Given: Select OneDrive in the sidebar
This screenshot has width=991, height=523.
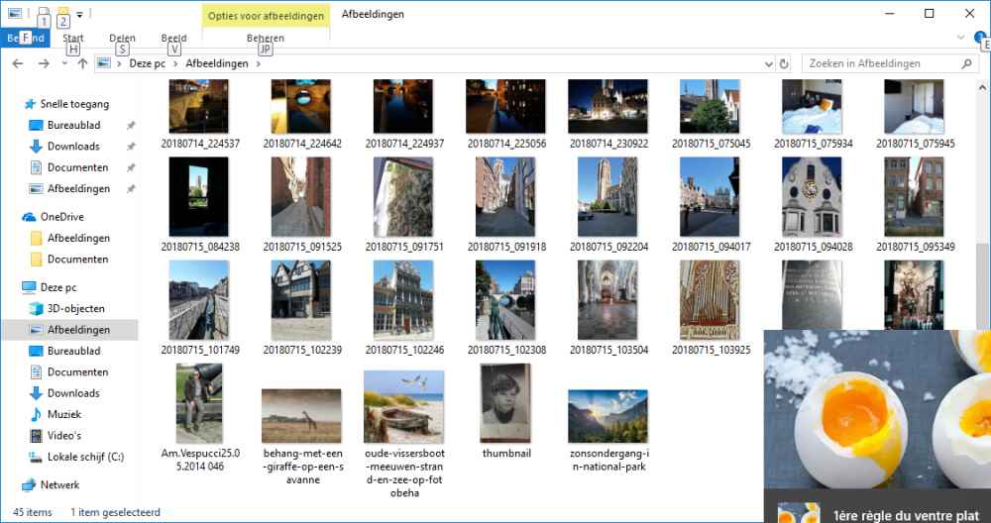Looking at the screenshot, I should click(61, 217).
